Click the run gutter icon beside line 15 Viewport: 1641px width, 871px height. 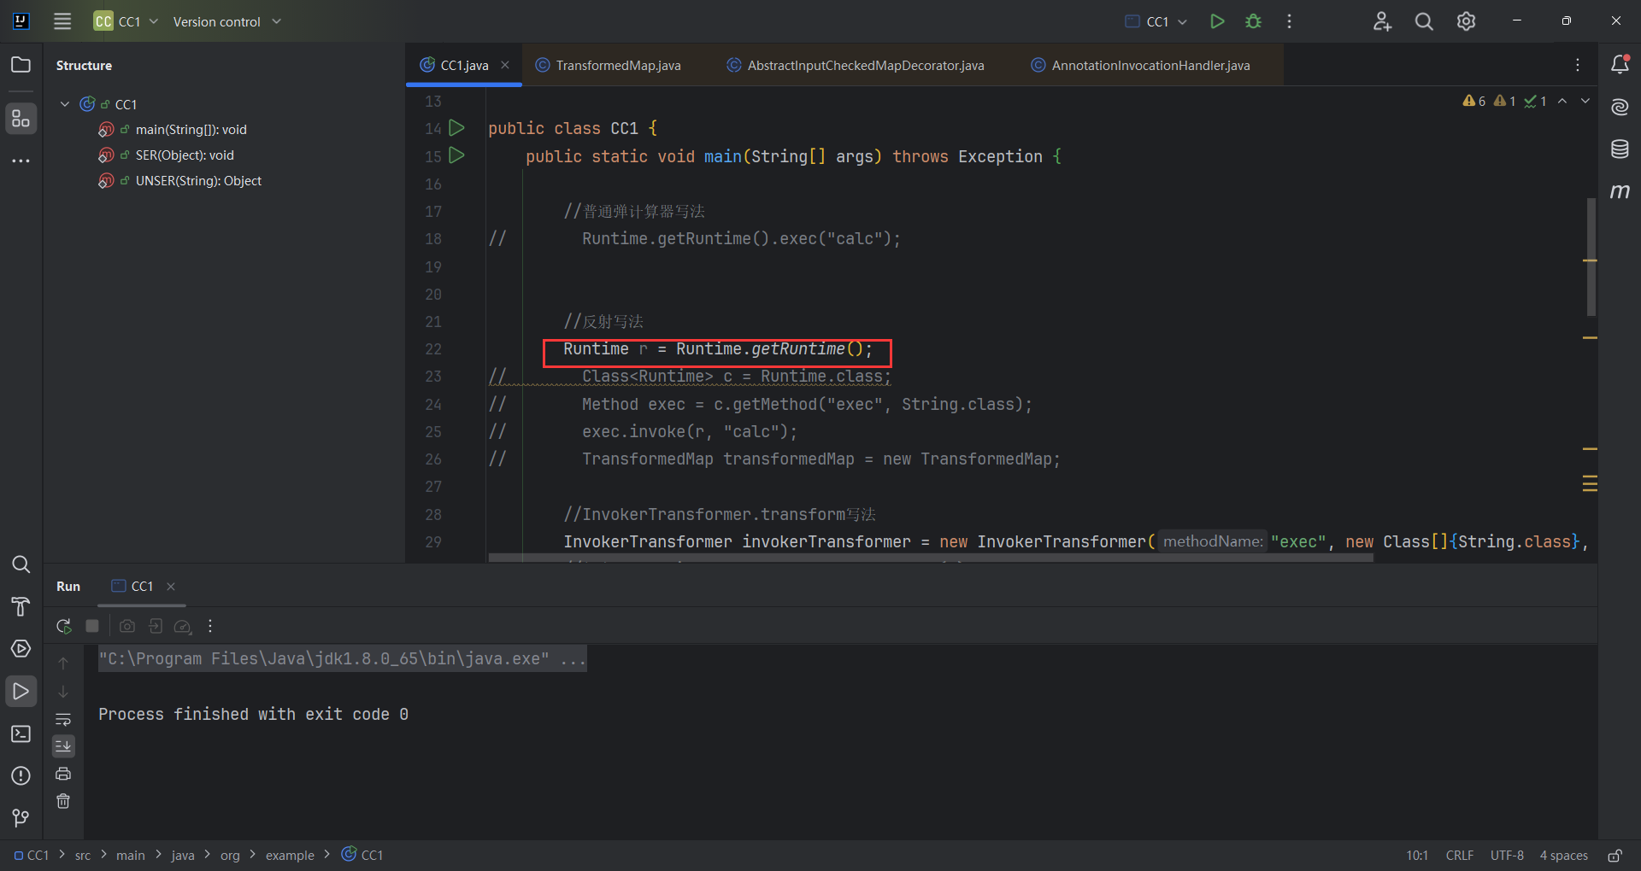point(456,155)
